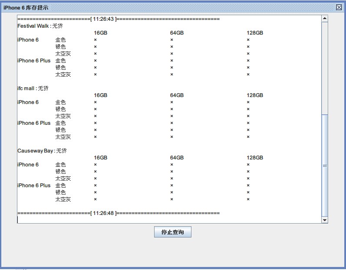Viewport: 346px width, 270px height.
Task: Click 金色 in Causeway Bay iPhone 6 Plus row
Action: pyautogui.click(x=60, y=185)
